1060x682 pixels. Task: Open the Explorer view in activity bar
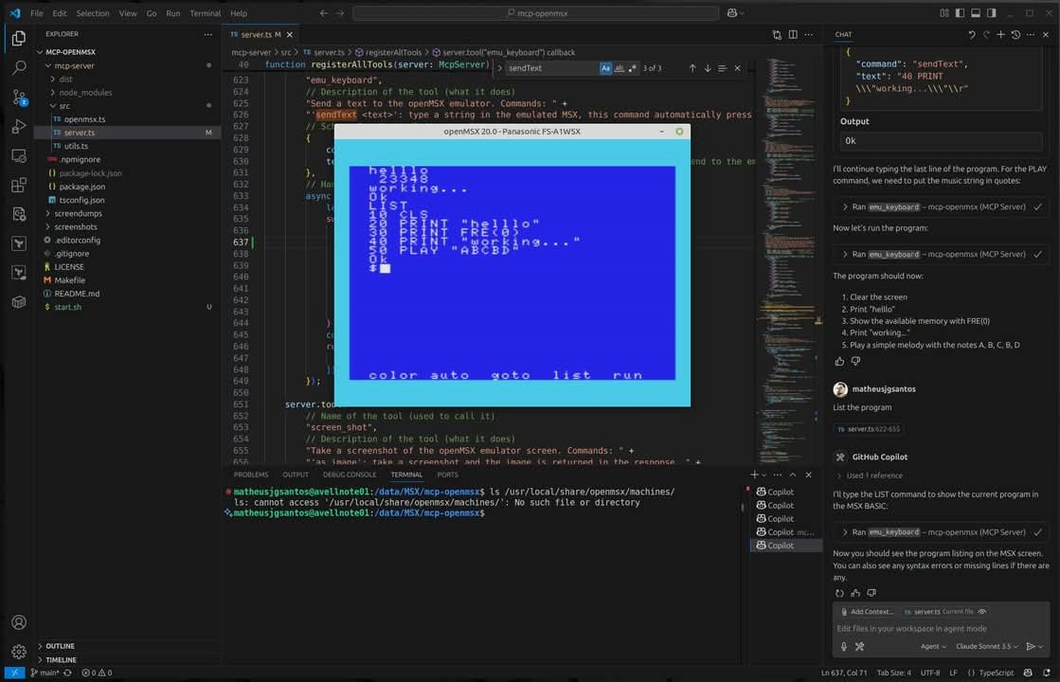pyautogui.click(x=18, y=39)
